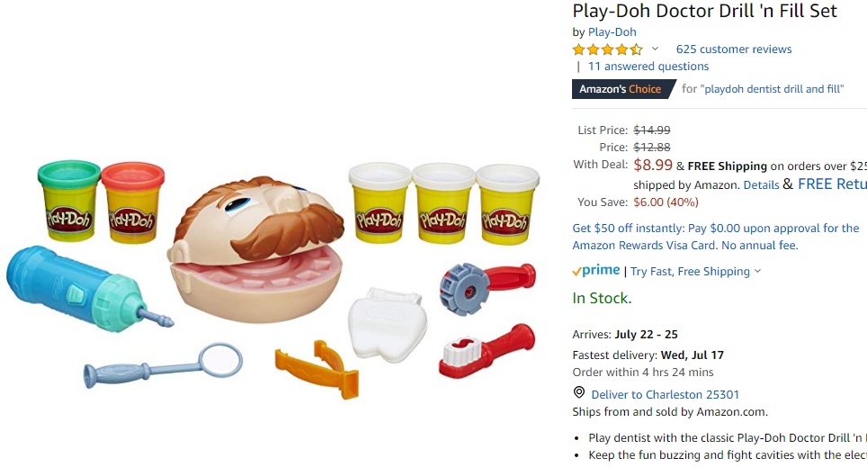Click the Play-Doh brand link

[x=612, y=32]
